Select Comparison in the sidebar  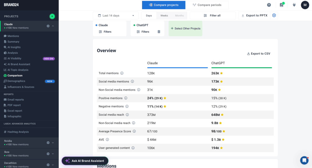15,76
